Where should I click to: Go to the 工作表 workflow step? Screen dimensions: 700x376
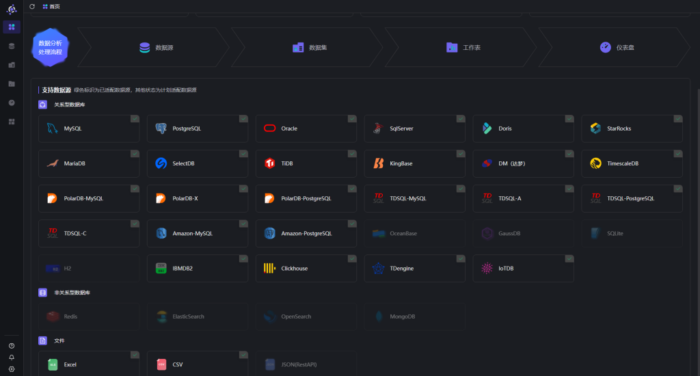pyautogui.click(x=461, y=47)
